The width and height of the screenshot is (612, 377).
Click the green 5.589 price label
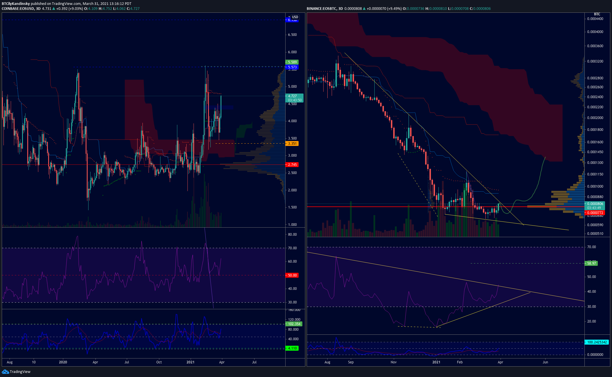[x=292, y=62]
